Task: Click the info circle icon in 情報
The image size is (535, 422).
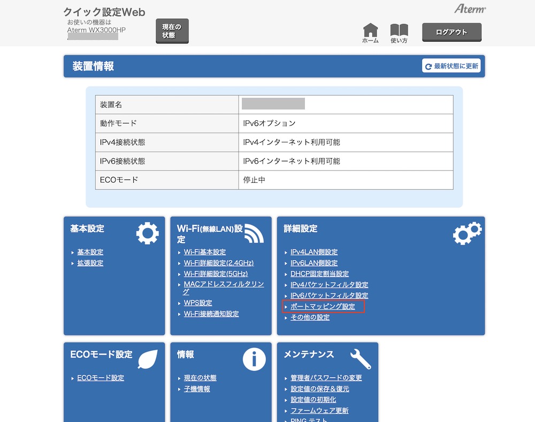Action: tap(254, 360)
